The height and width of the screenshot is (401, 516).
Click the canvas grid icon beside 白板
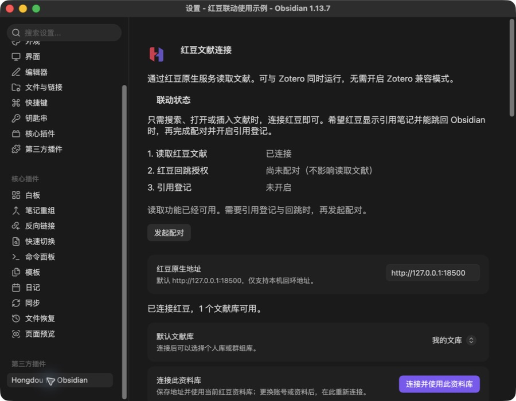pos(16,195)
